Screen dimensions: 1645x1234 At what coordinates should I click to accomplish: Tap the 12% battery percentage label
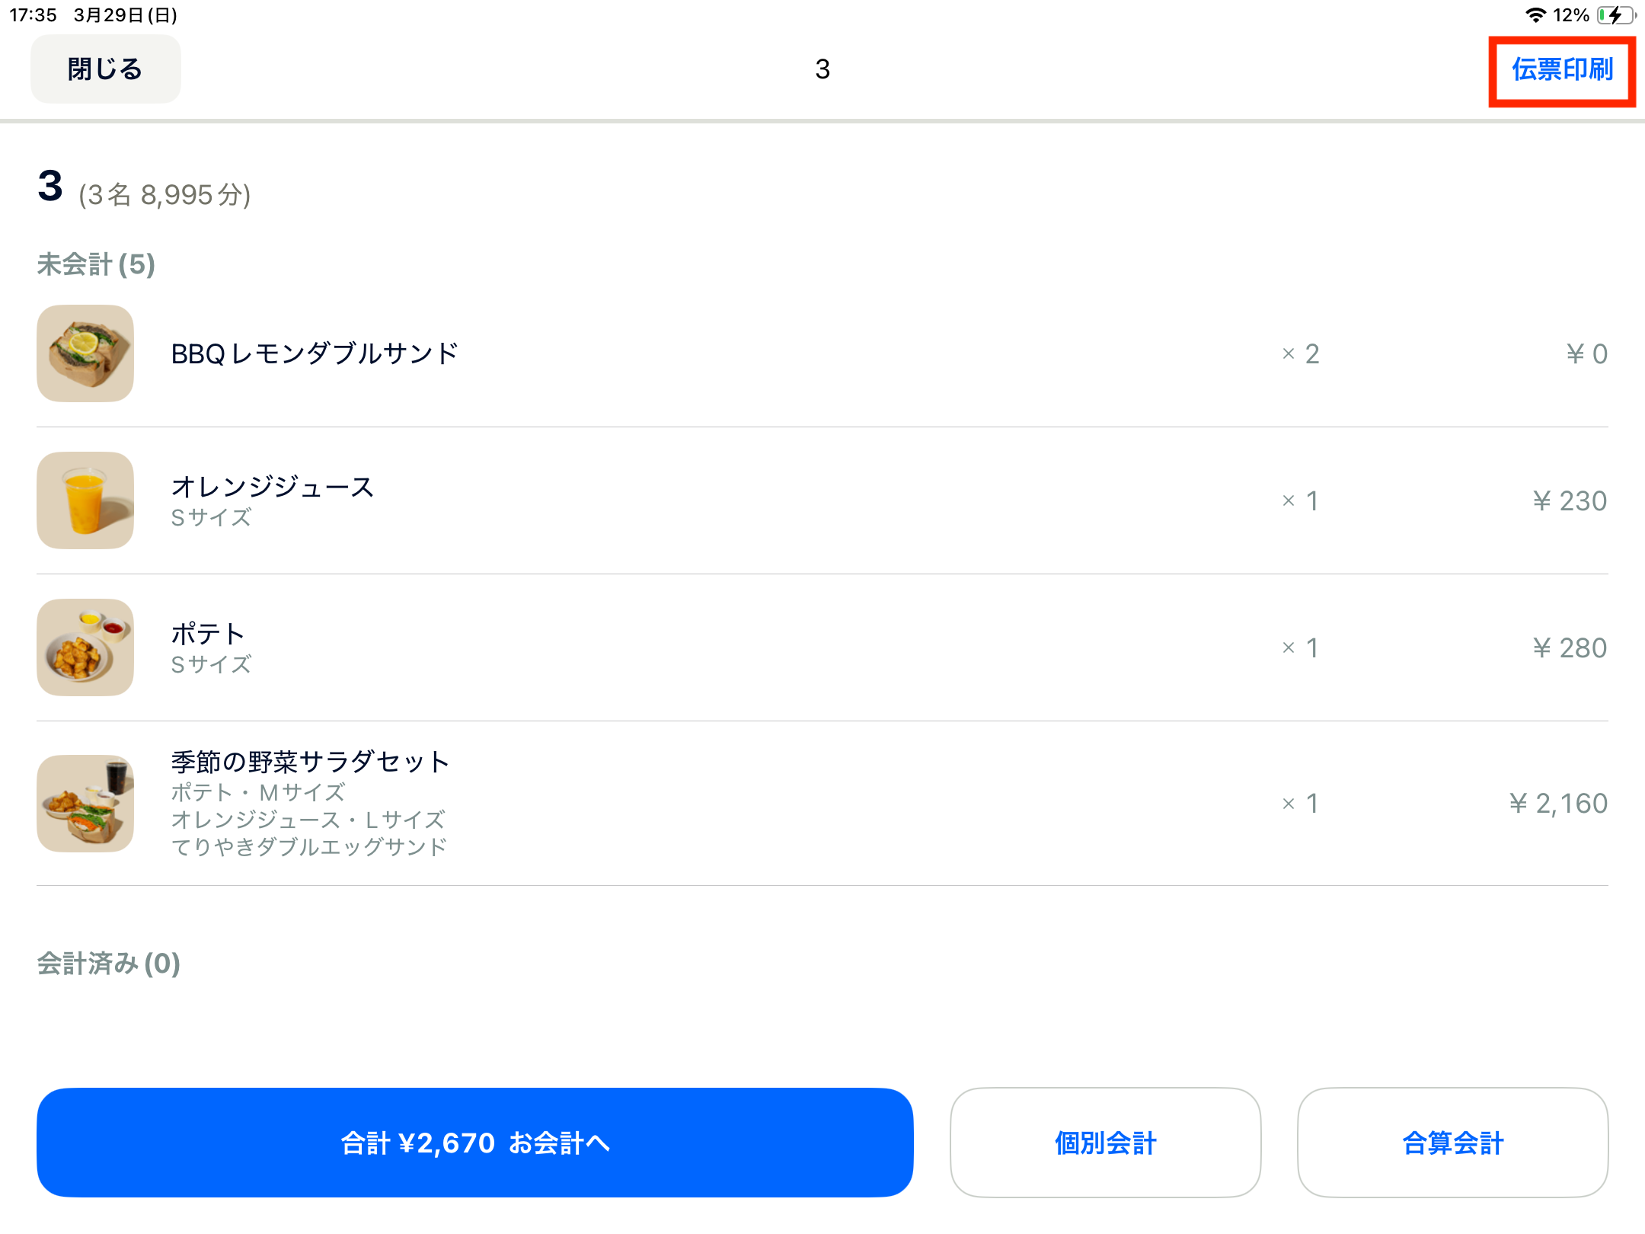click(1569, 14)
